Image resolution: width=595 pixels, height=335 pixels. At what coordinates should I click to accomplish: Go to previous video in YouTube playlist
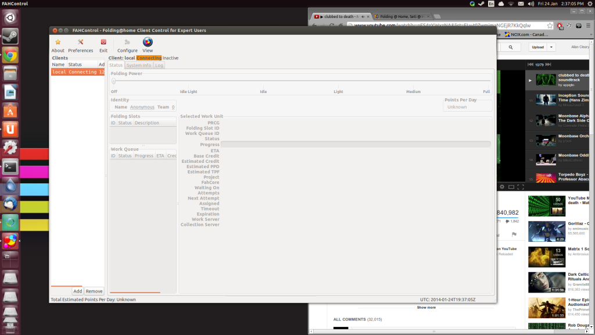point(531,65)
